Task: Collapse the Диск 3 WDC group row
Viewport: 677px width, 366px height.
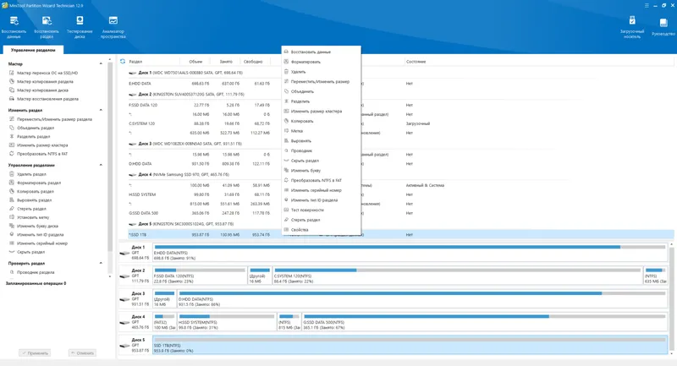Action: tap(185, 144)
